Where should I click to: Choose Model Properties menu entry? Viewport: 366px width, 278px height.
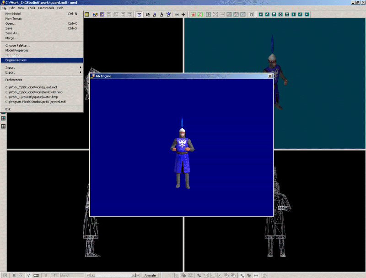tap(17, 50)
